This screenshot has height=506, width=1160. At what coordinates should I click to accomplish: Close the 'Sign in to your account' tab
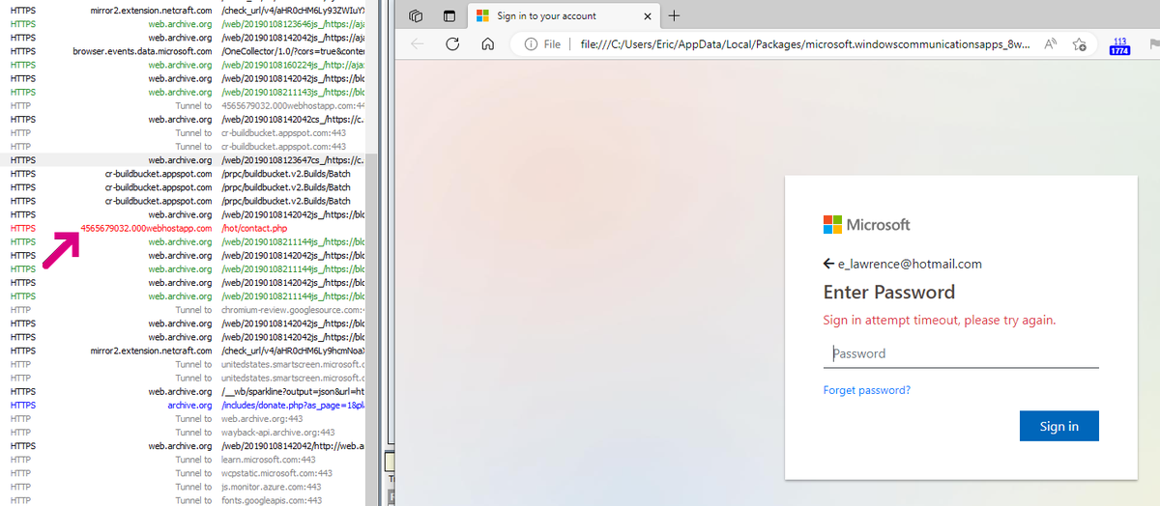pyautogui.click(x=648, y=16)
